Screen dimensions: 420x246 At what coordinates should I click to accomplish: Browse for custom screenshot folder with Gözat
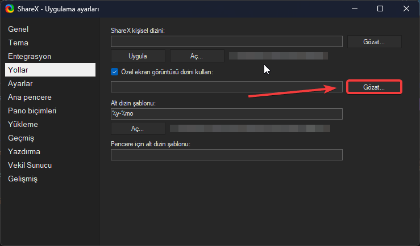point(374,87)
